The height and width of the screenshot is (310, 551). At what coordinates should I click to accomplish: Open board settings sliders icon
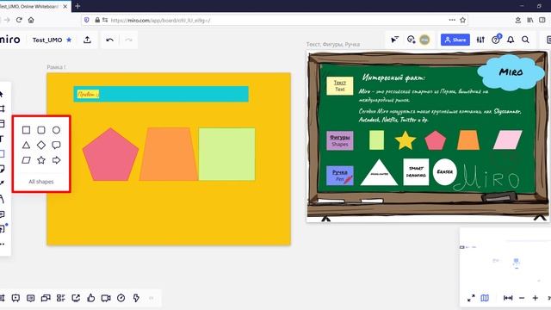pos(480,40)
